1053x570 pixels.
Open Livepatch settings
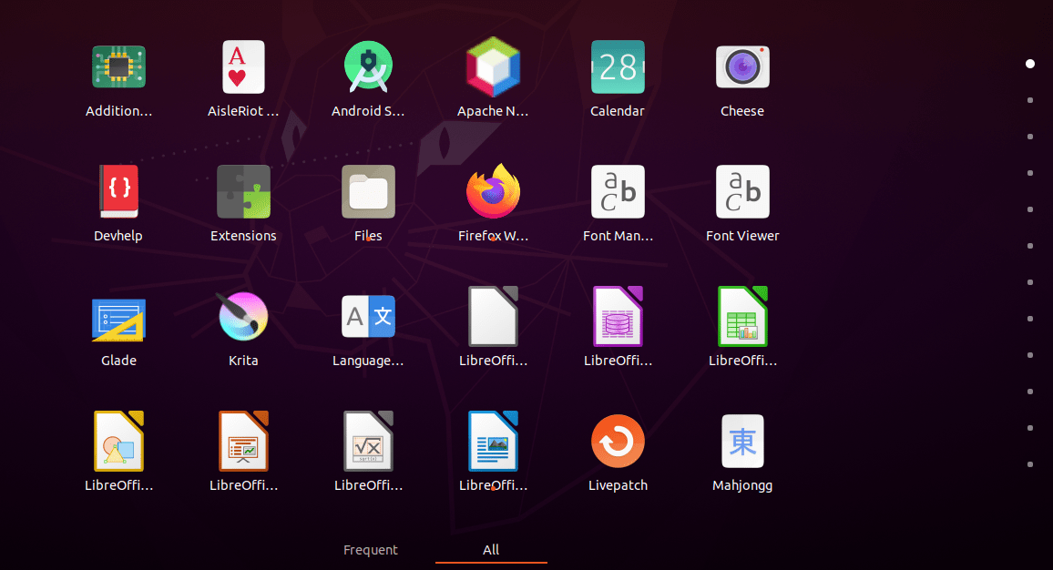click(x=618, y=440)
